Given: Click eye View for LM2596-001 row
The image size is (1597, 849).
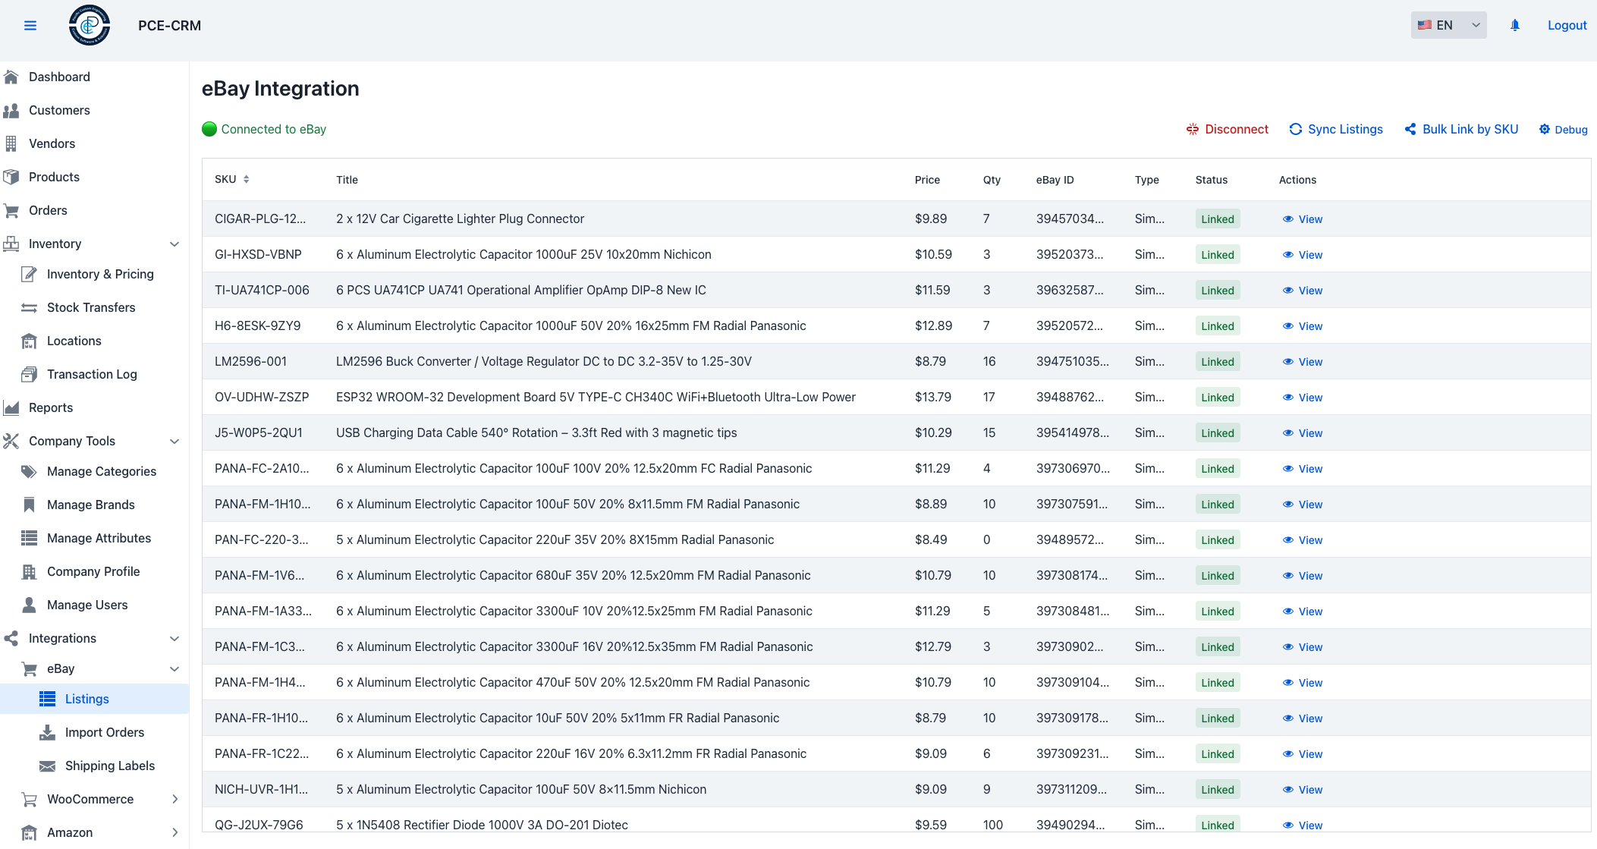Looking at the screenshot, I should (1302, 362).
